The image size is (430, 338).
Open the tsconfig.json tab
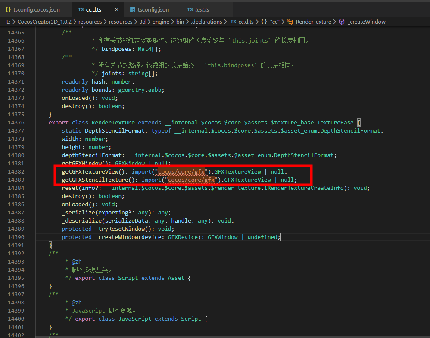153,9
